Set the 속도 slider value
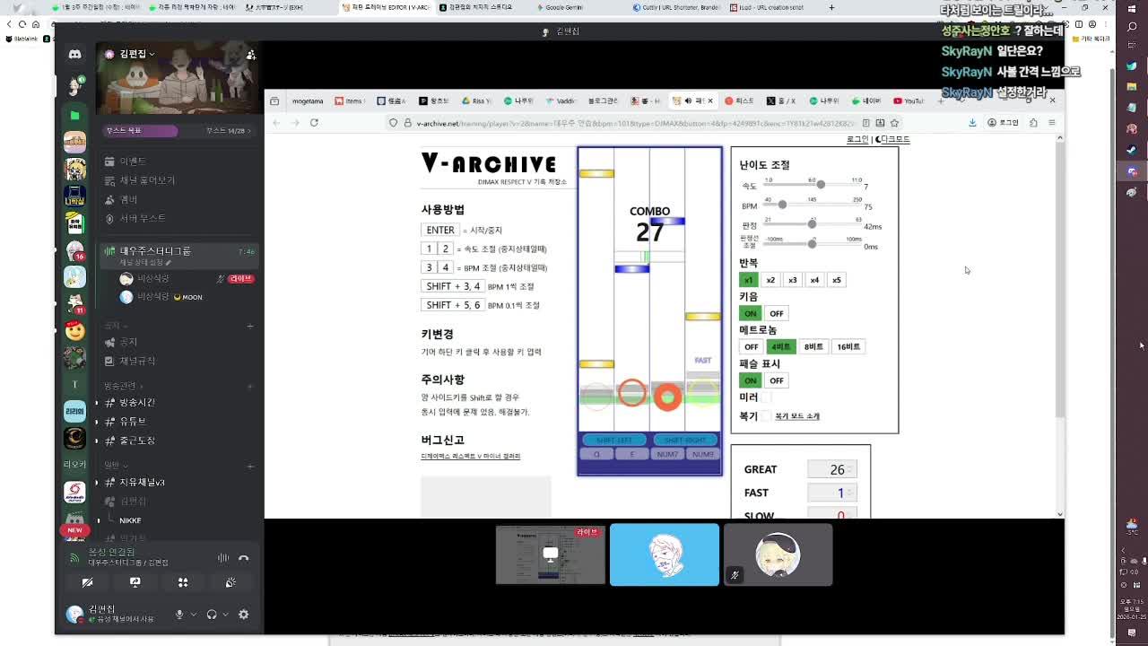 coord(821,185)
